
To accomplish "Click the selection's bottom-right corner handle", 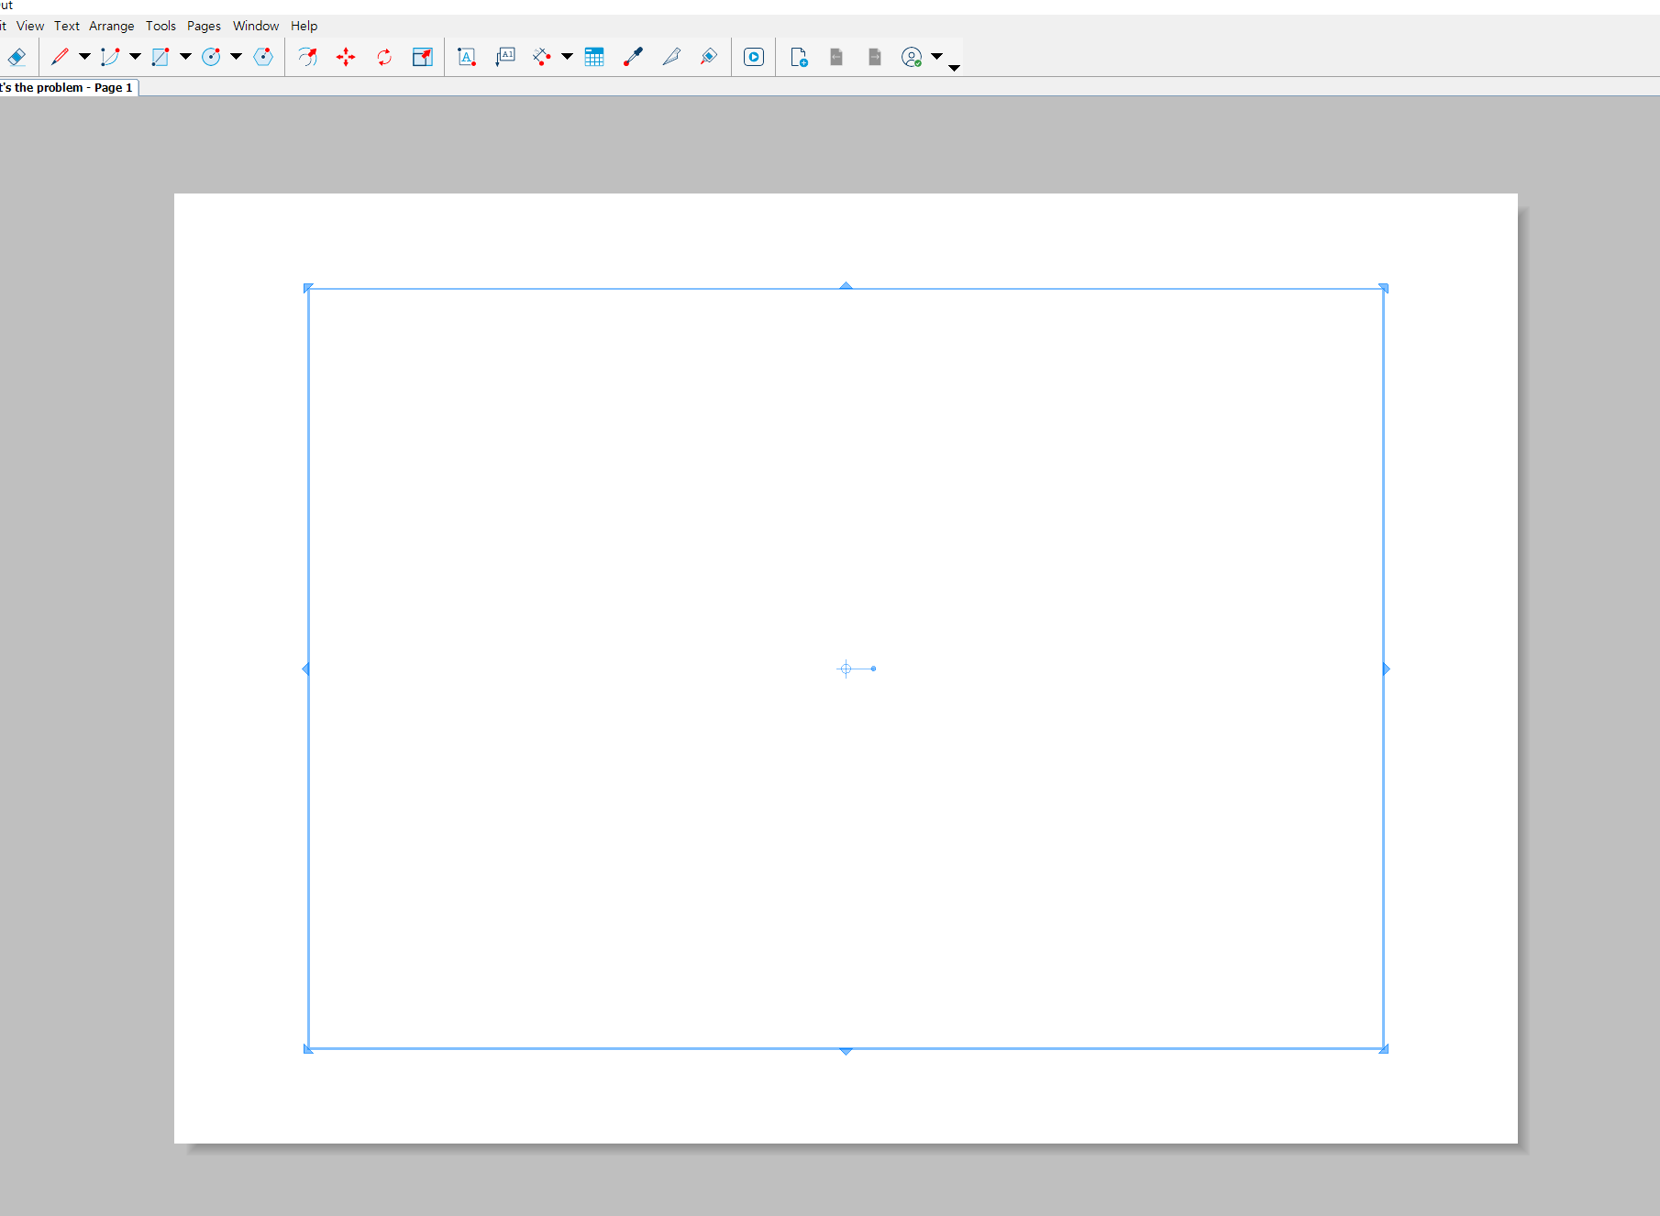I will [x=1384, y=1049].
